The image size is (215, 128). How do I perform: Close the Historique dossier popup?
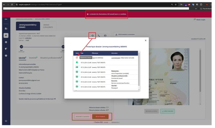click(x=145, y=40)
